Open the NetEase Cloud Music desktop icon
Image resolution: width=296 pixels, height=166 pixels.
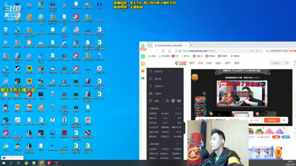click(6, 134)
